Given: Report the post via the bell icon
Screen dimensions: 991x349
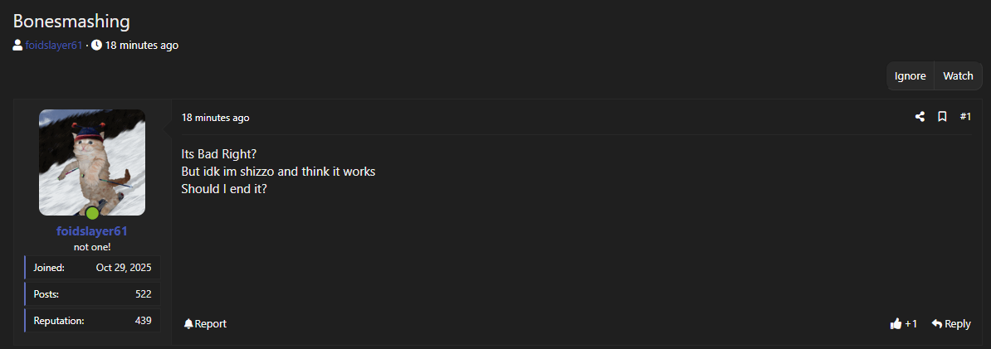Looking at the screenshot, I should pyautogui.click(x=188, y=323).
